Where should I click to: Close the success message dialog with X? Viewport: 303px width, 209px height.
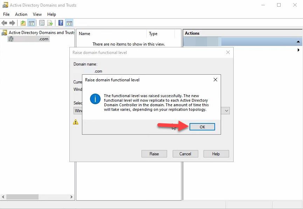point(215,80)
